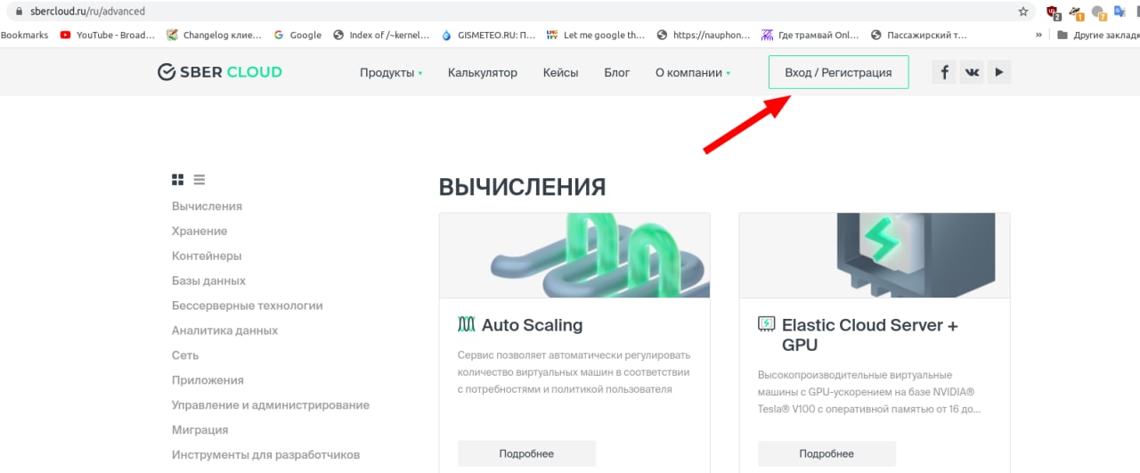The height and width of the screenshot is (473, 1140).
Task: Open the Калькулятор menu item
Action: click(482, 73)
